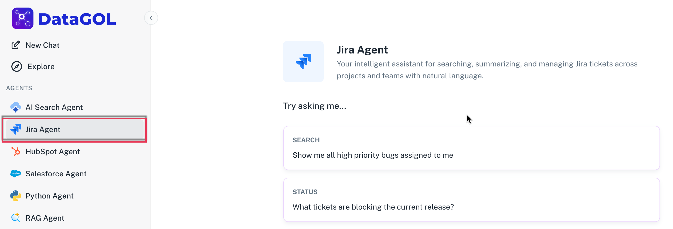673x229 pixels.
Task: Select Jira Agent in the sidebar
Action: pos(74,129)
